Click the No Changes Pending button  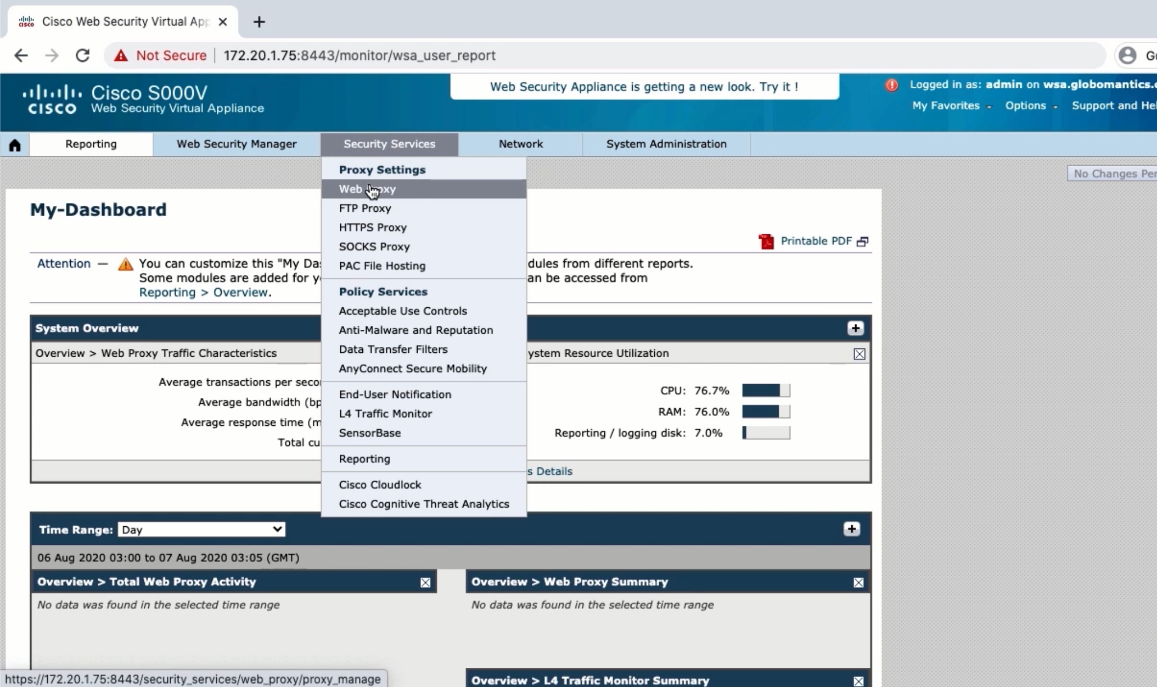(1112, 173)
